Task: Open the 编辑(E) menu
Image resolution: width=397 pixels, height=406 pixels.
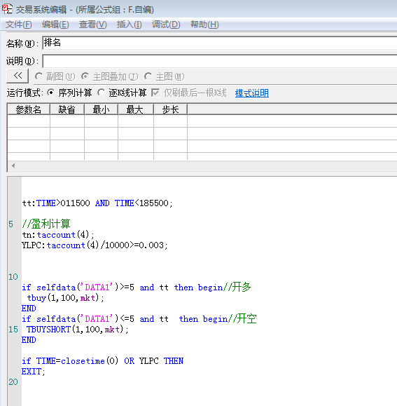Action: [55, 25]
